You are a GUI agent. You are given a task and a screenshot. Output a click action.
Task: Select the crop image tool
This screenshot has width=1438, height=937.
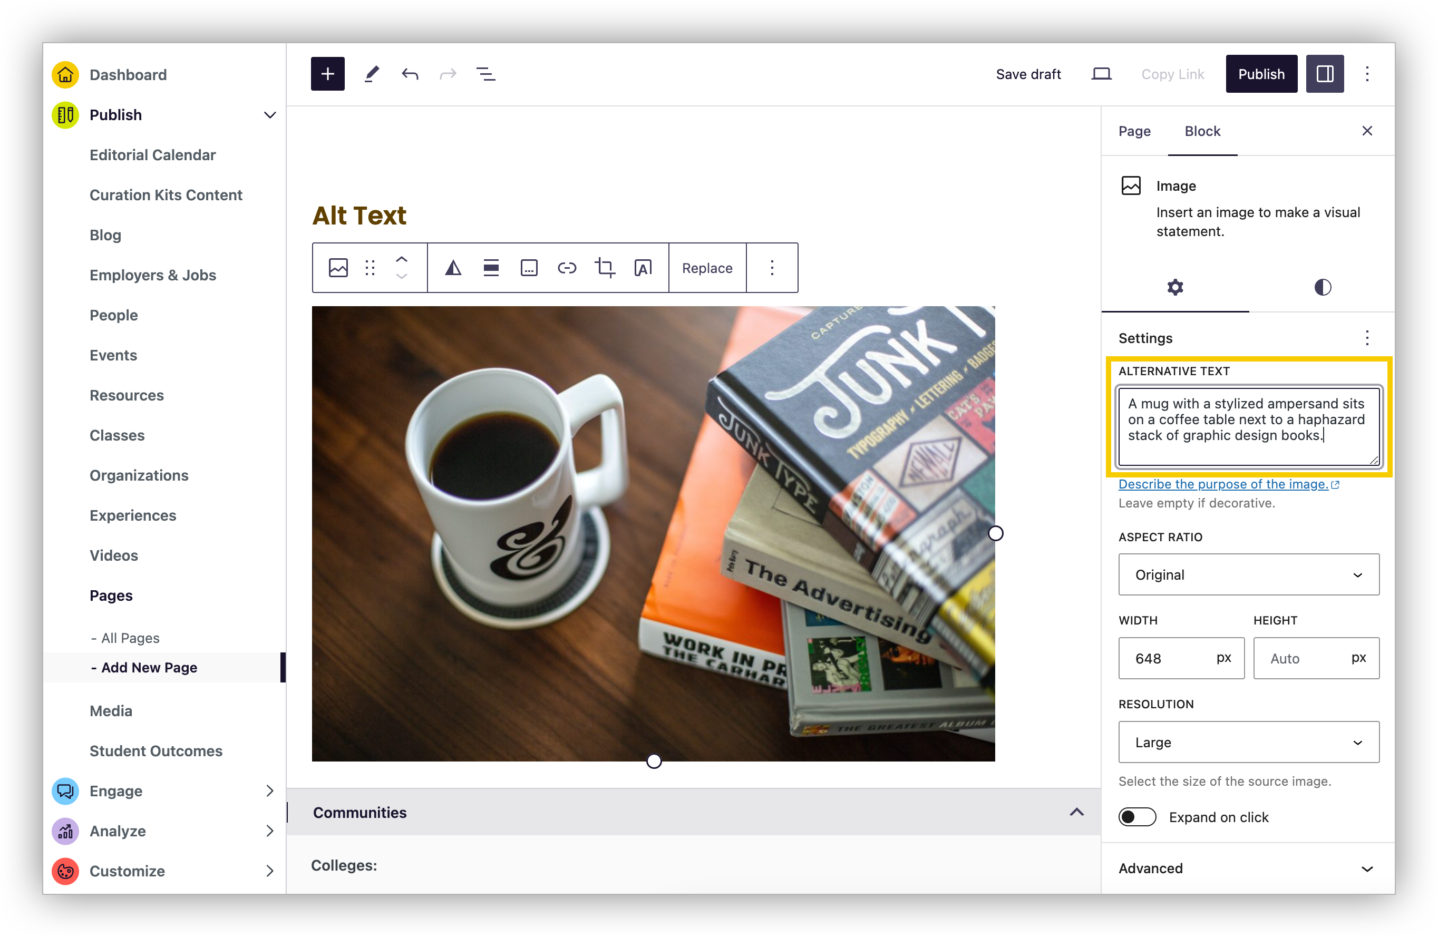point(604,268)
